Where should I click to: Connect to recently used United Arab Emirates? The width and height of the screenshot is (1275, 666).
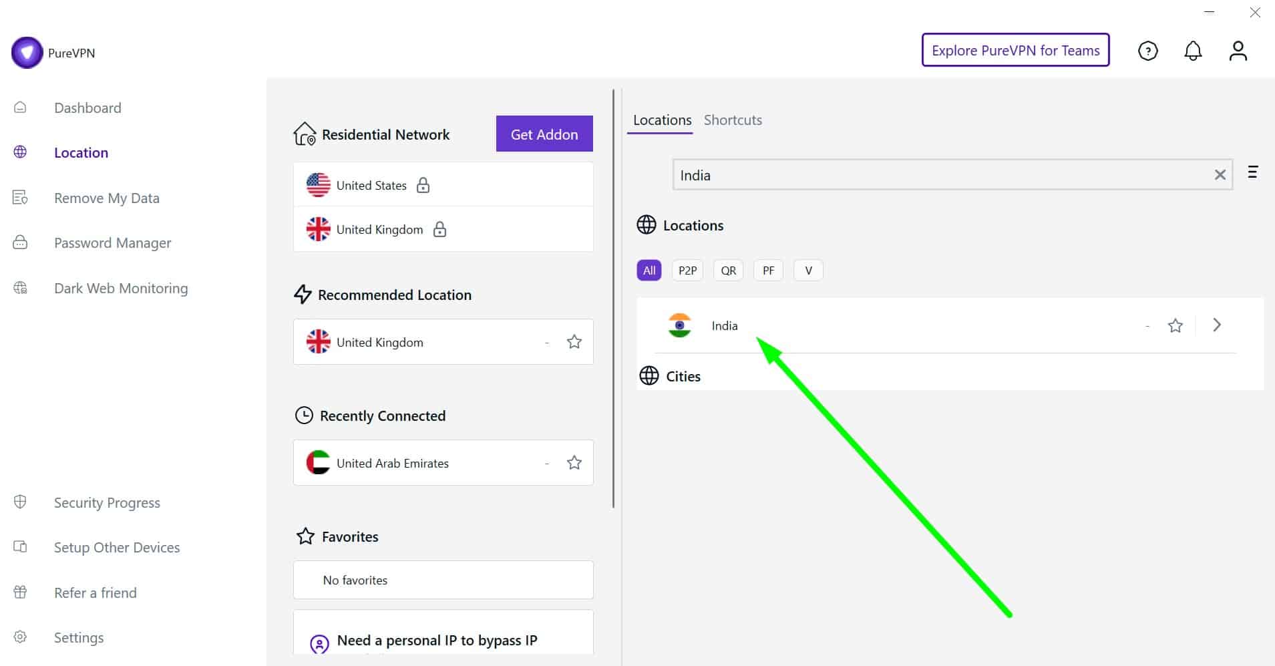click(443, 462)
